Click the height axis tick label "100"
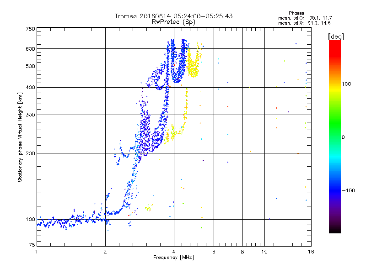This screenshot has width=366, height=274. coord(30,219)
